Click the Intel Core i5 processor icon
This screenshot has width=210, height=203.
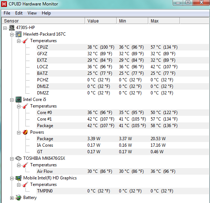(19, 100)
